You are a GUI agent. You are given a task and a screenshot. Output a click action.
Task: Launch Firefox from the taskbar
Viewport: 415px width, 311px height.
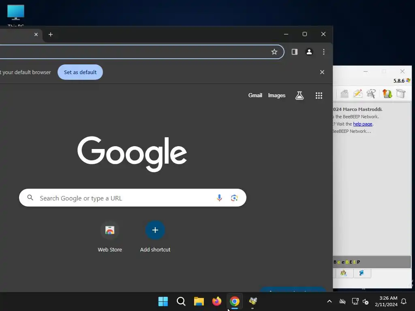tap(217, 301)
